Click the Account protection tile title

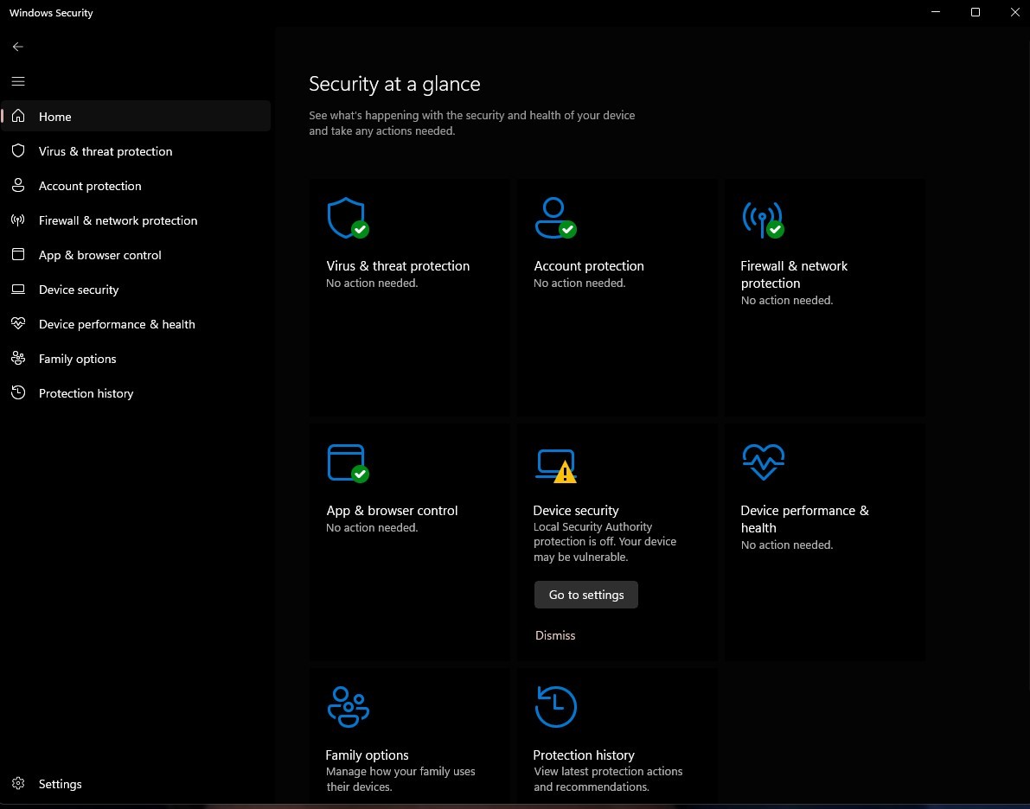(x=589, y=266)
